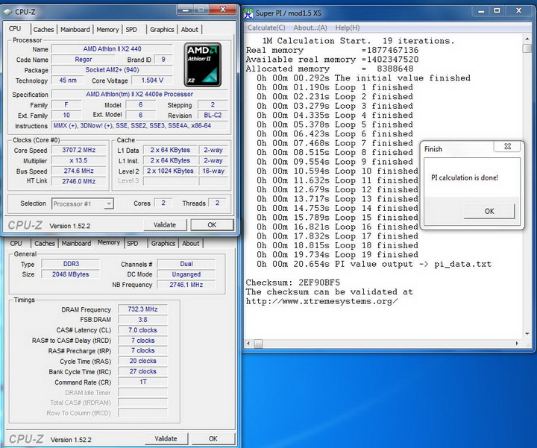
Task: Open Mainboard tab in top CPU-Z window
Action: click(x=75, y=30)
